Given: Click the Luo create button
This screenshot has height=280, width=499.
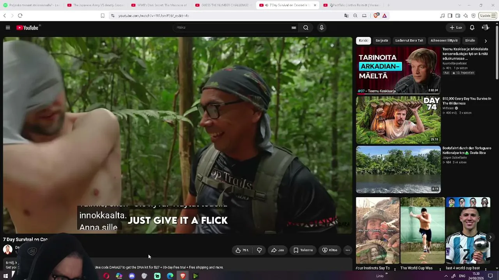Looking at the screenshot, I should [456, 28].
